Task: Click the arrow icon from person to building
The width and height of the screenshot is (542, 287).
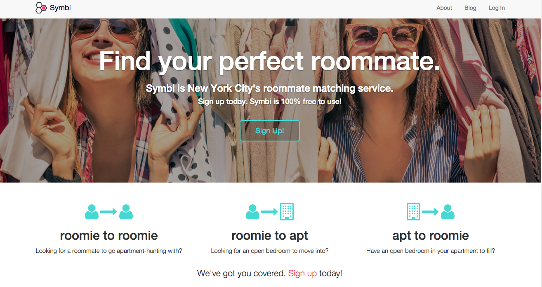Action: (270, 212)
